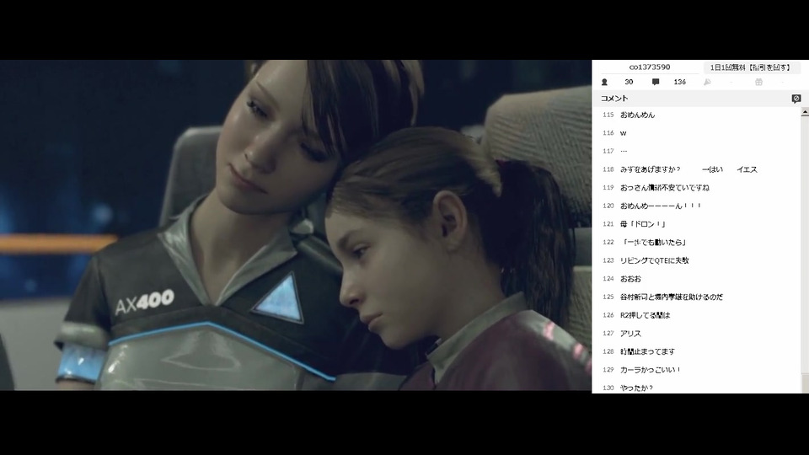
Task: Click the comment scrollbar up arrow
Action: click(x=805, y=112)
